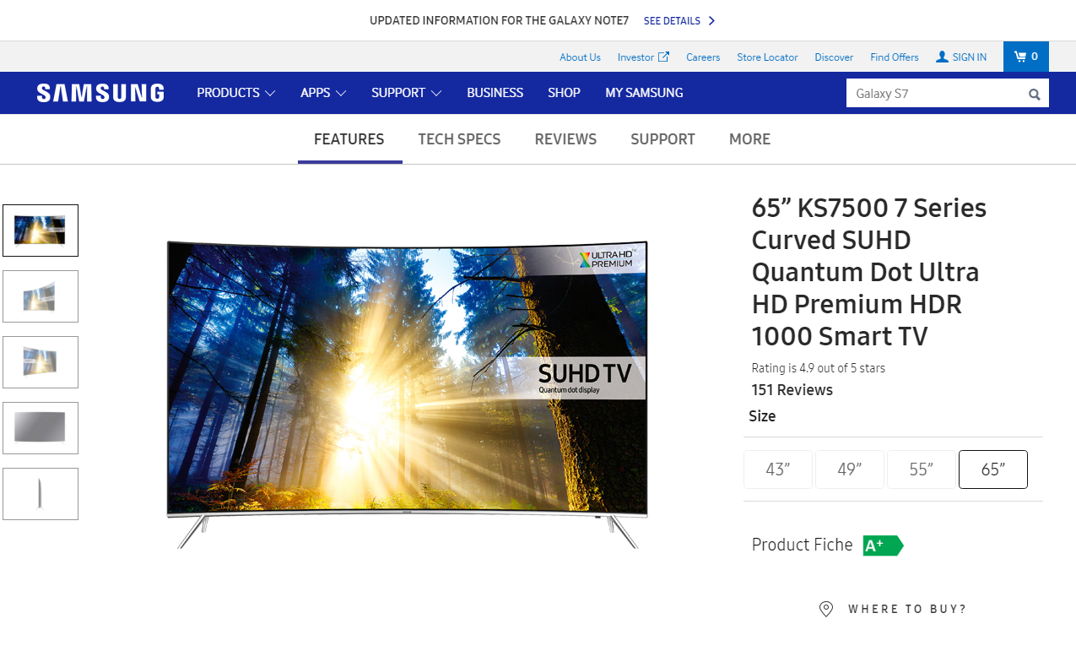Image resolution: width=1076 pixels, height=662 pixels.
Task: Click the About Us link
Action: coord(580,57)
